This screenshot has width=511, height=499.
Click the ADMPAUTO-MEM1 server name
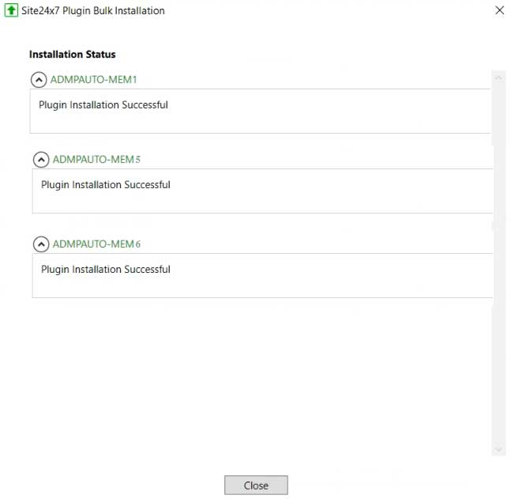[x=94, y=80]
